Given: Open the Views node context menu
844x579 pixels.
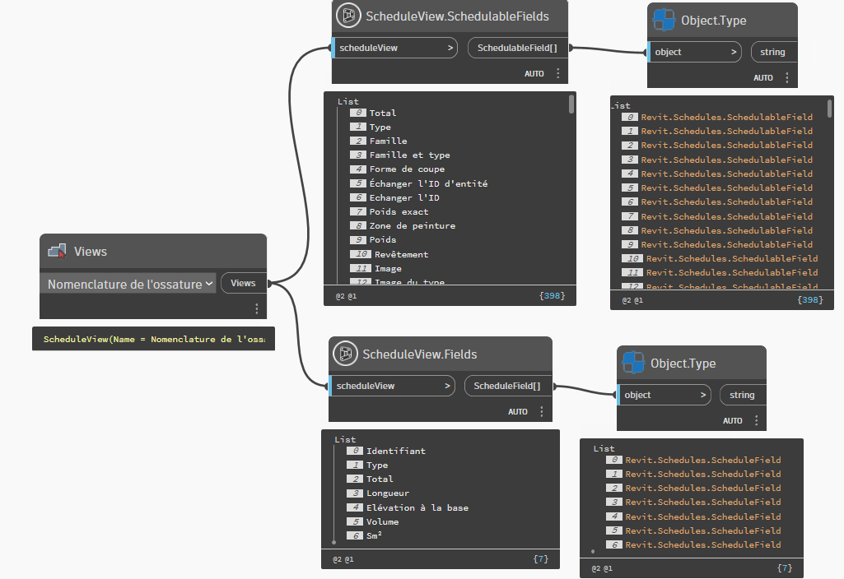Looking at the screenshot, I should [x=256, y=308].
